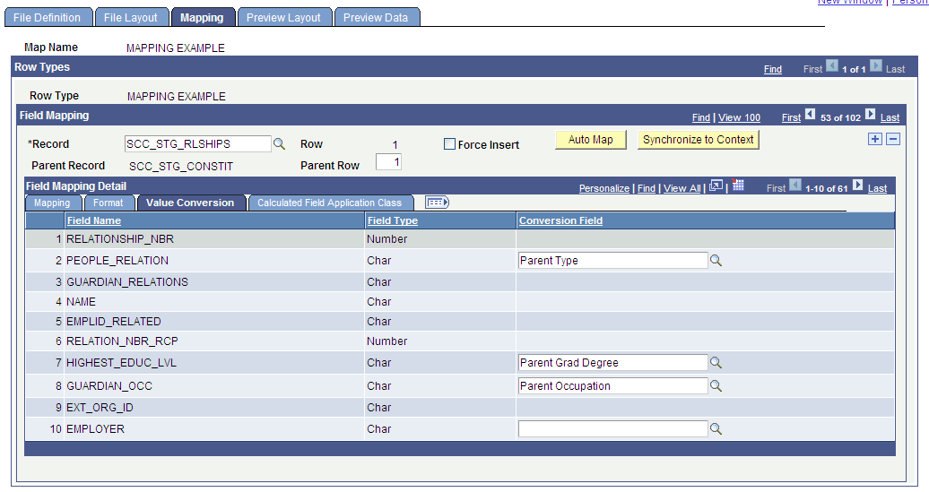
Task: Select the Value Conversion sub-tab
Action: 190,203
